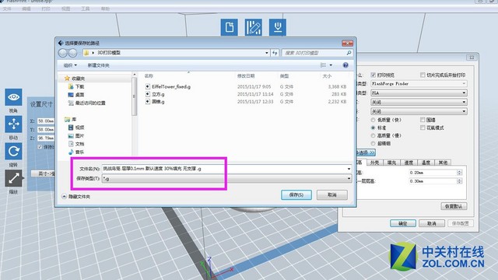Viewport: 498px width, 280px height.
Task: Select the Rotate tool
Action: [13, 151]
